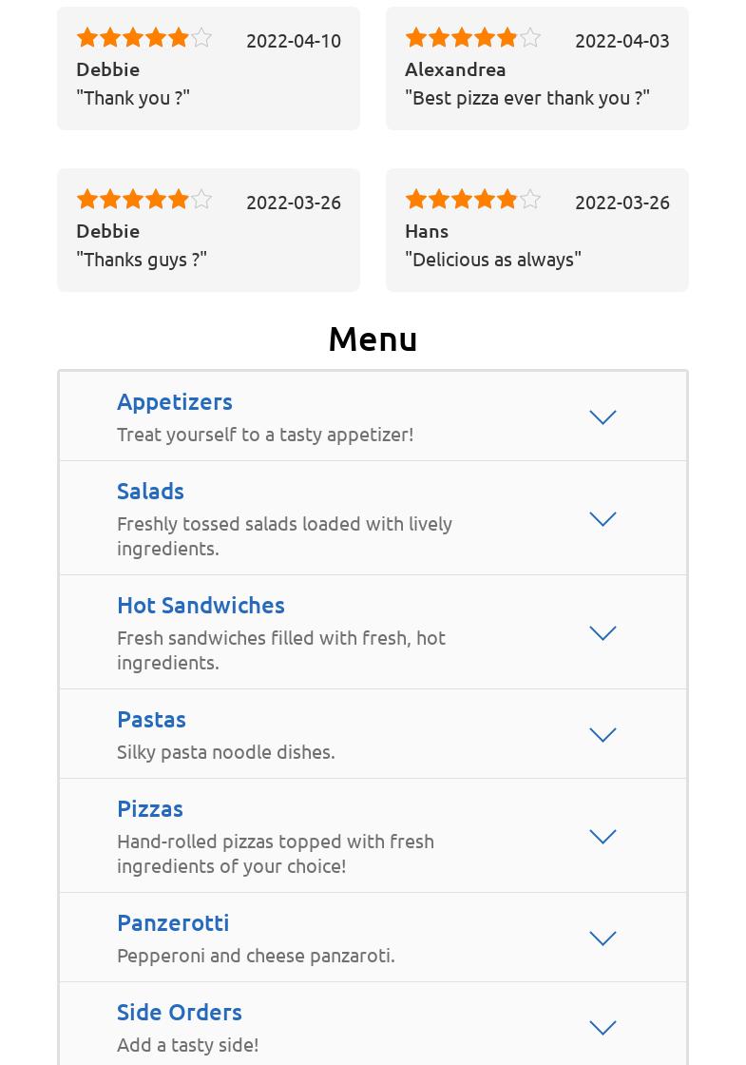Open the Pizzas menu category title
The image size is (746, 1065).
(x=150, y=808)
